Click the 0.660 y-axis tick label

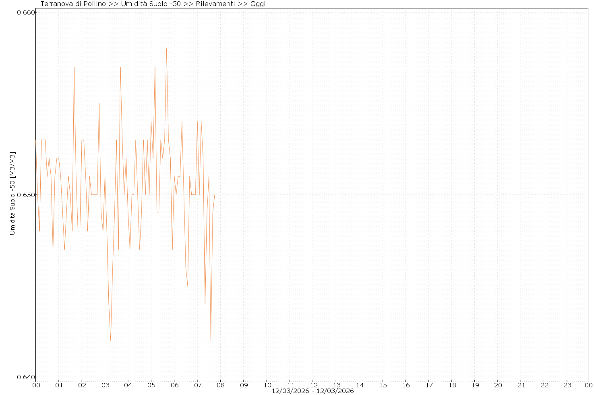point(25,12)
